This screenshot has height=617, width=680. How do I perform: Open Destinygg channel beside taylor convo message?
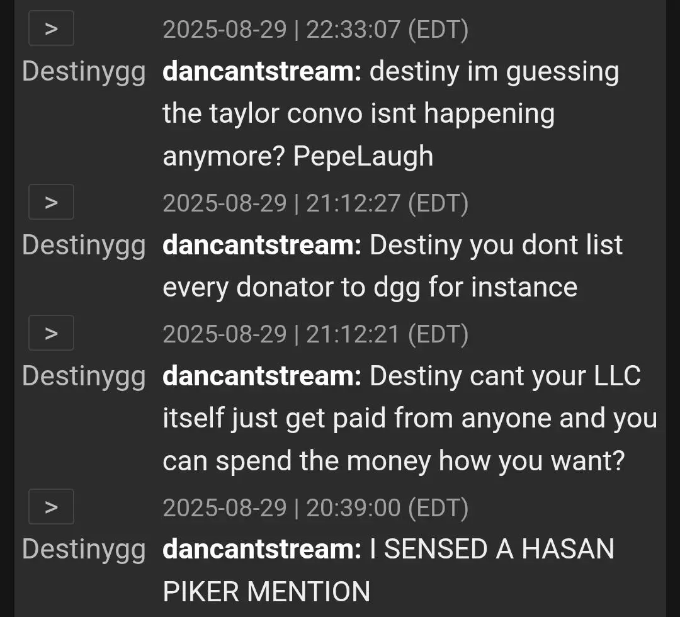pos(84,72)
